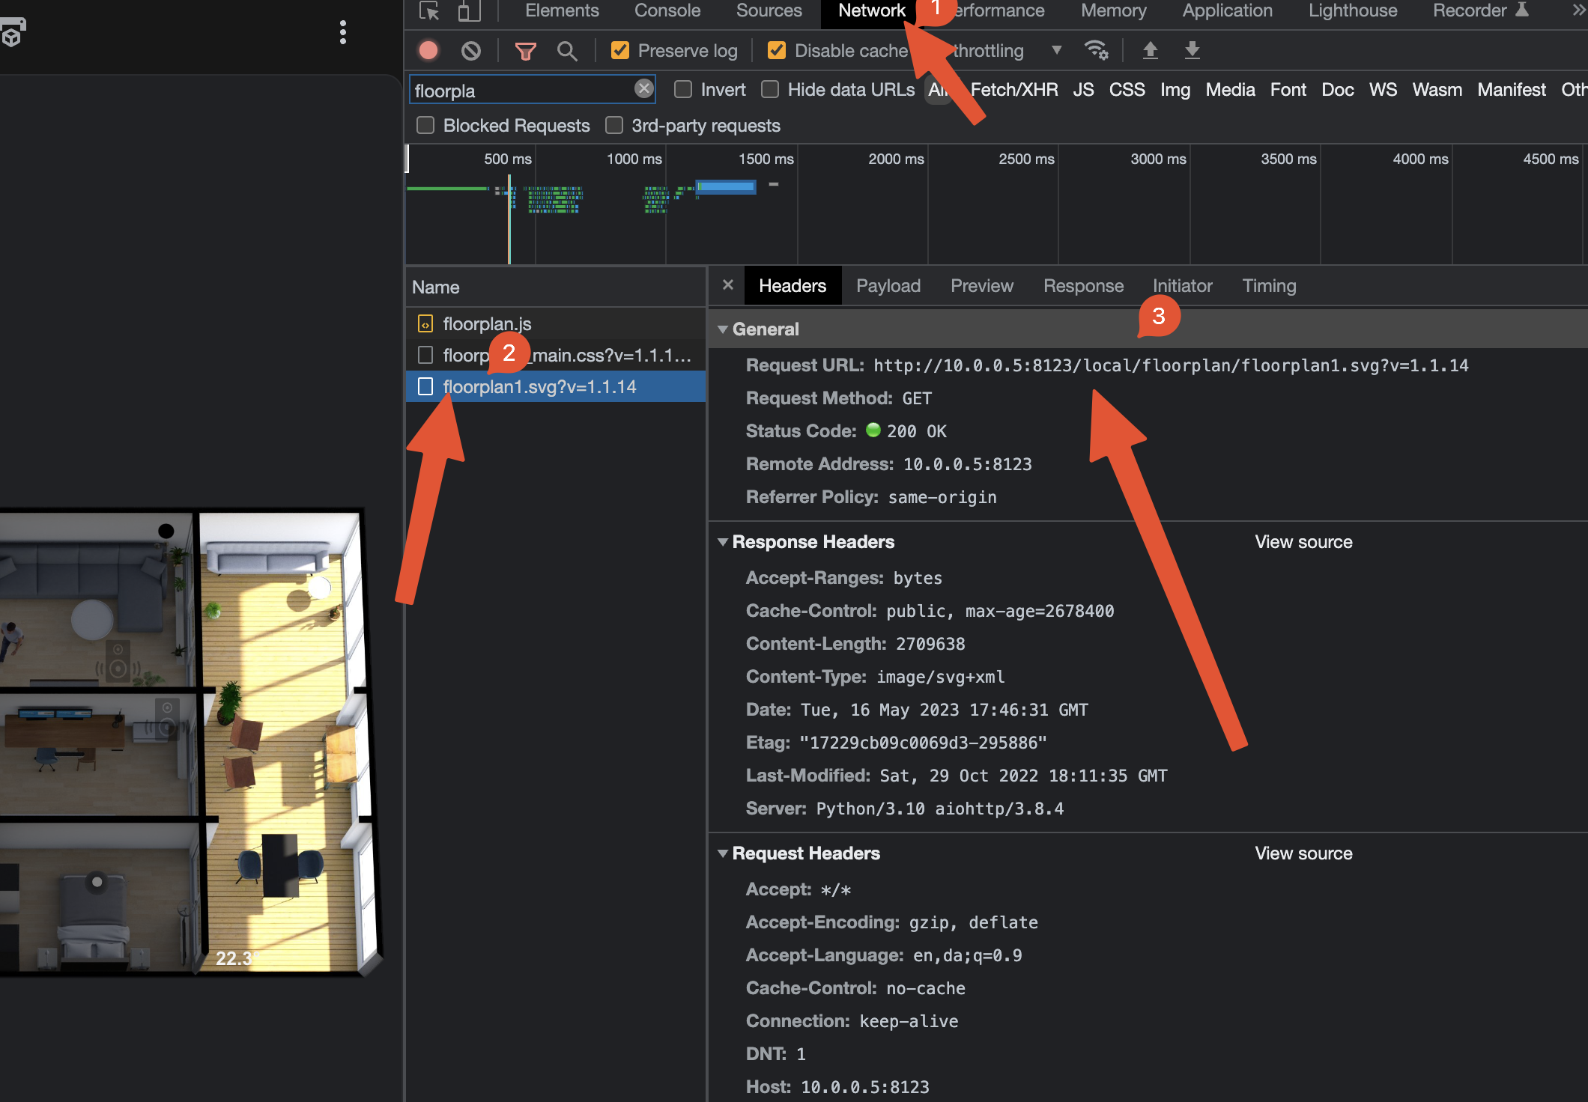This screenshot has height=1102, width=1588.
Task: Open network conditions settings icon
Action: [x=1096, y=50]
